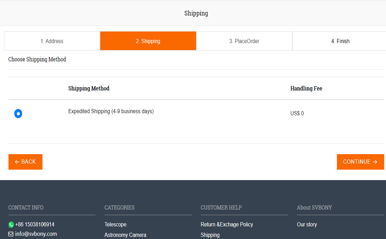Click the +86 15038106914 phone number
The height and width of the screenshot is (239, 386).
35,225
